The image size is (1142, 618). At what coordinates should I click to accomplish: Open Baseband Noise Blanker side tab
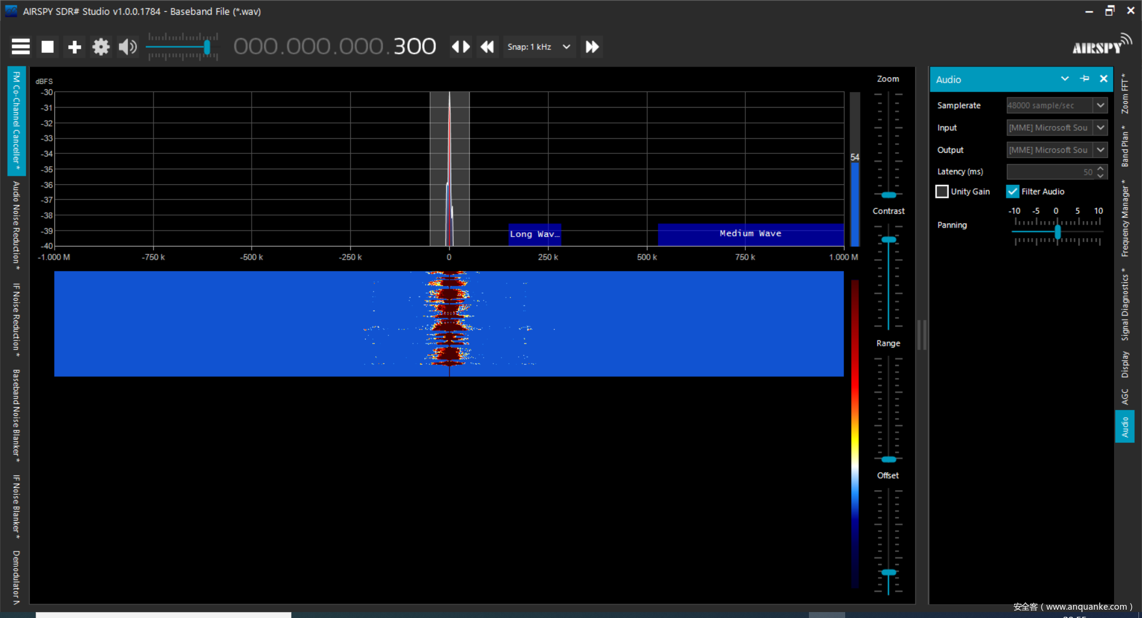17,415
